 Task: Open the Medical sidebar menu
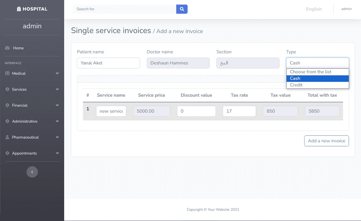32,73
